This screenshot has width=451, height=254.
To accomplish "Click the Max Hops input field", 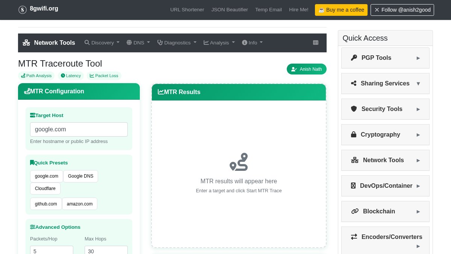I will 106,250.
